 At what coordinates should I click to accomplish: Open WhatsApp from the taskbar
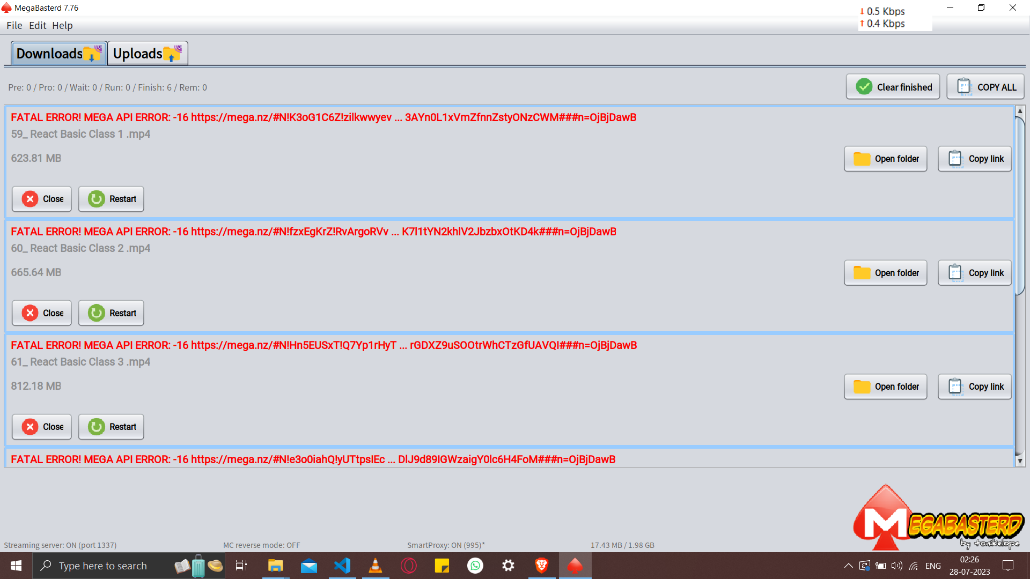475,566
